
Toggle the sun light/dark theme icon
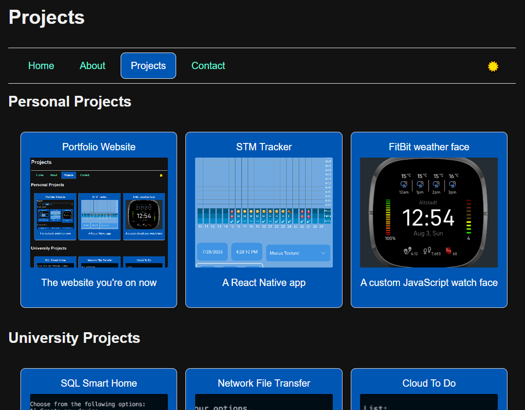(493, 67)
